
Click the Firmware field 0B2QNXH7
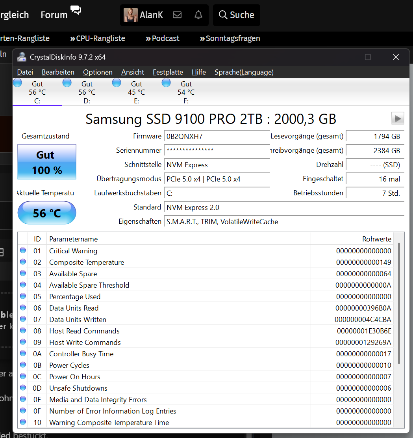(x=217, y=137)
